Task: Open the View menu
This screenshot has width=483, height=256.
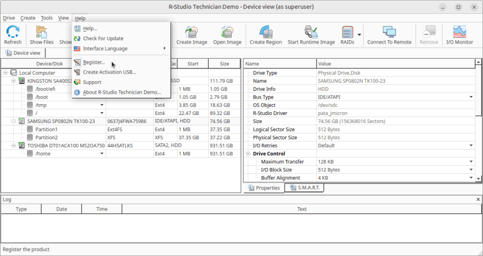Action: click(63, 18)
